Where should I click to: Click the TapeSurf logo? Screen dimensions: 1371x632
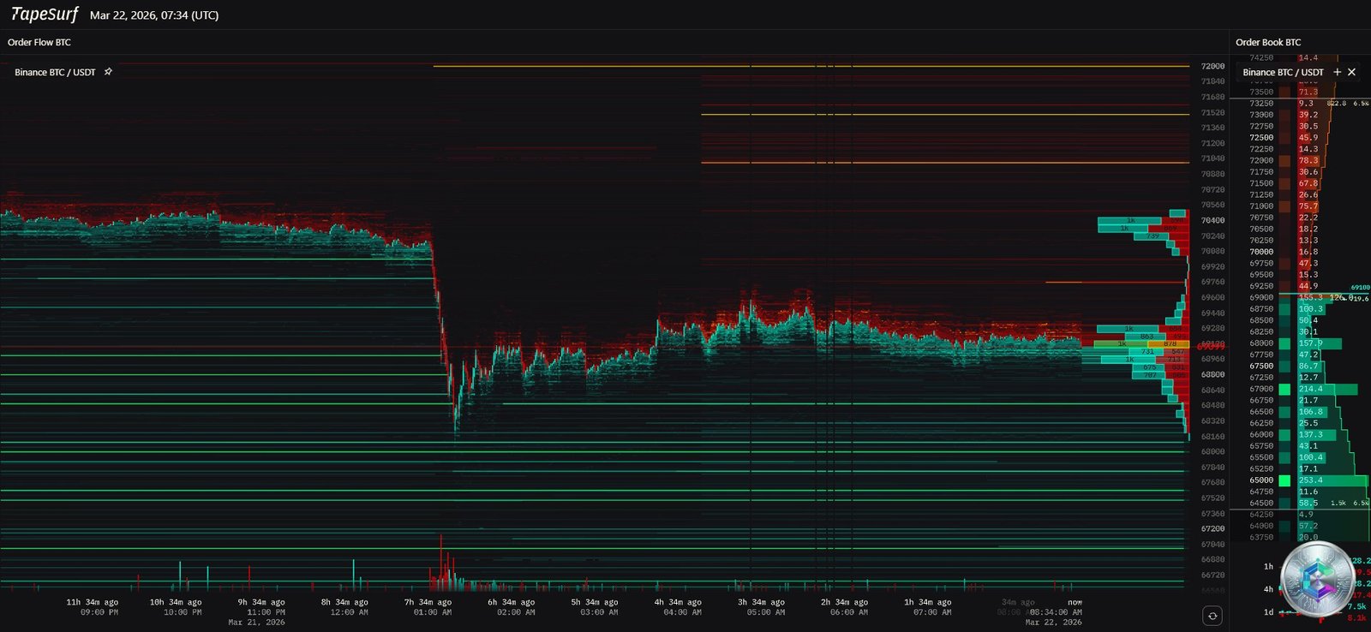tap(44, 15)
